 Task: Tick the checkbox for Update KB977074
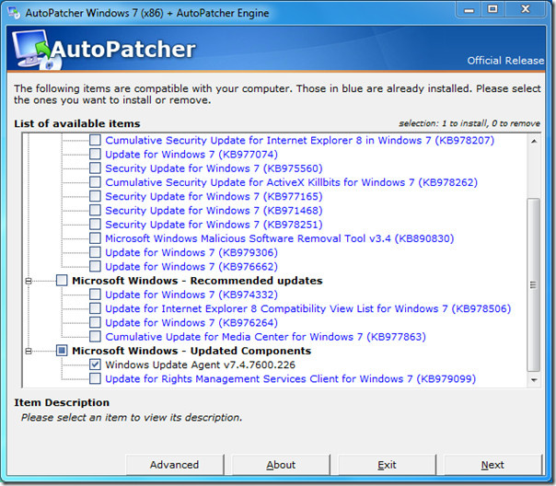point(95,155)
